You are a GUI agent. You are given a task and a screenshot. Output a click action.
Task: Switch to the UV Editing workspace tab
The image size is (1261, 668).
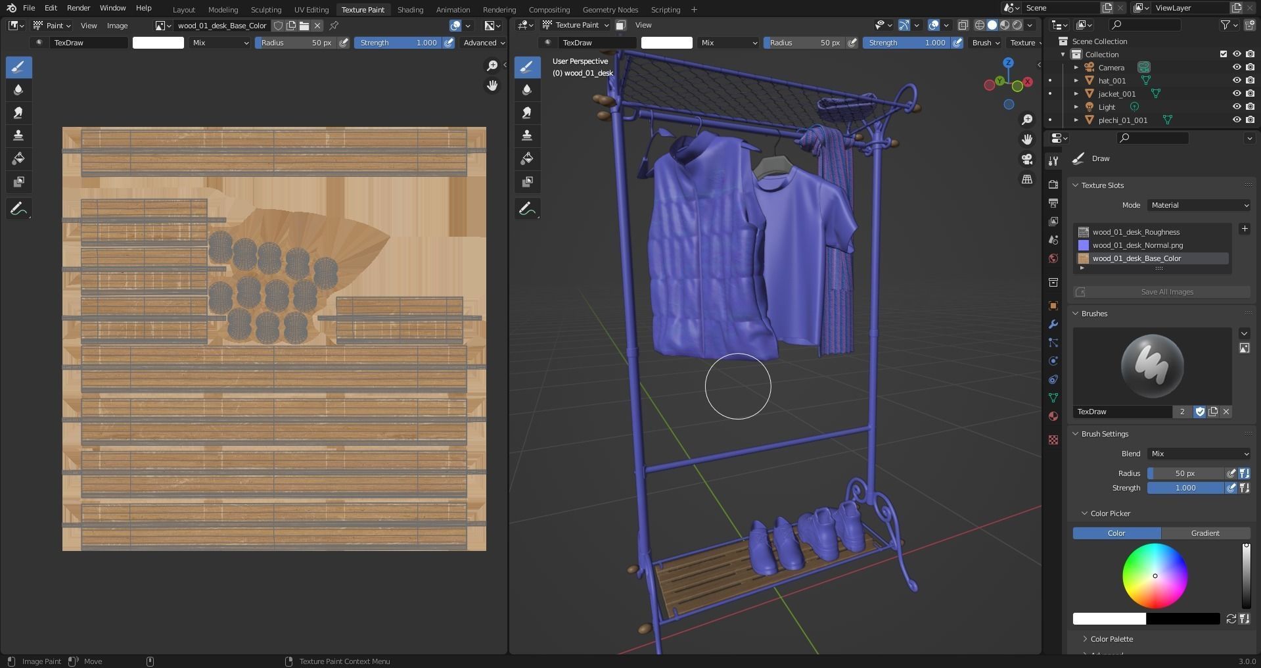click(x=311, y=9)
